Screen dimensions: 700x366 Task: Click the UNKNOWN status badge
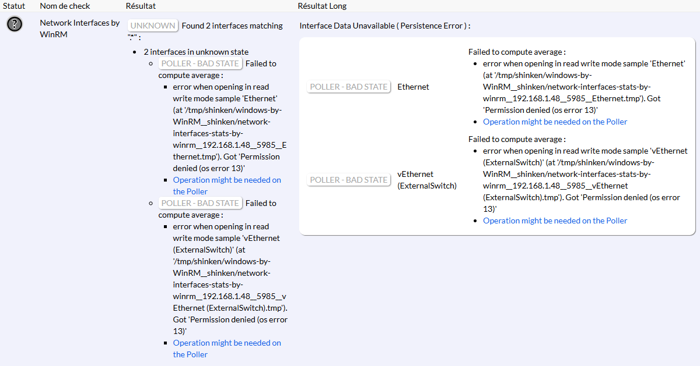(x=153, y=26)
